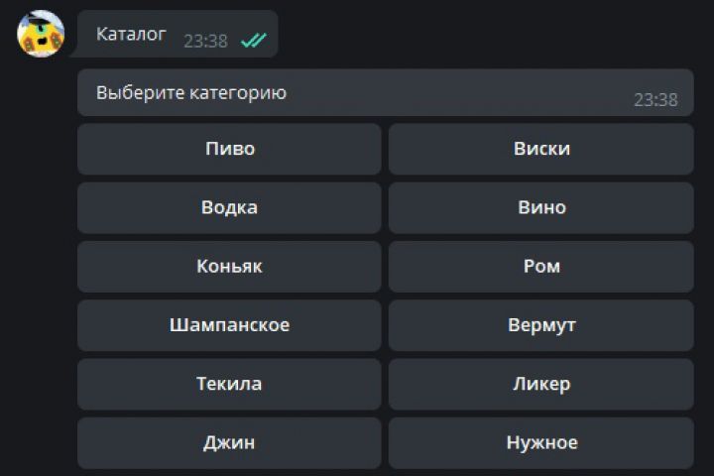Click timestamp on Выберите категорию message

(x=655, y=99)
